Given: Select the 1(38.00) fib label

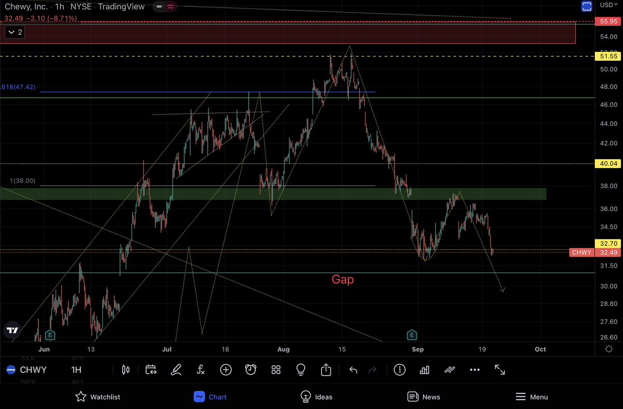Looking at the screenshot, I should pos(23,181).
